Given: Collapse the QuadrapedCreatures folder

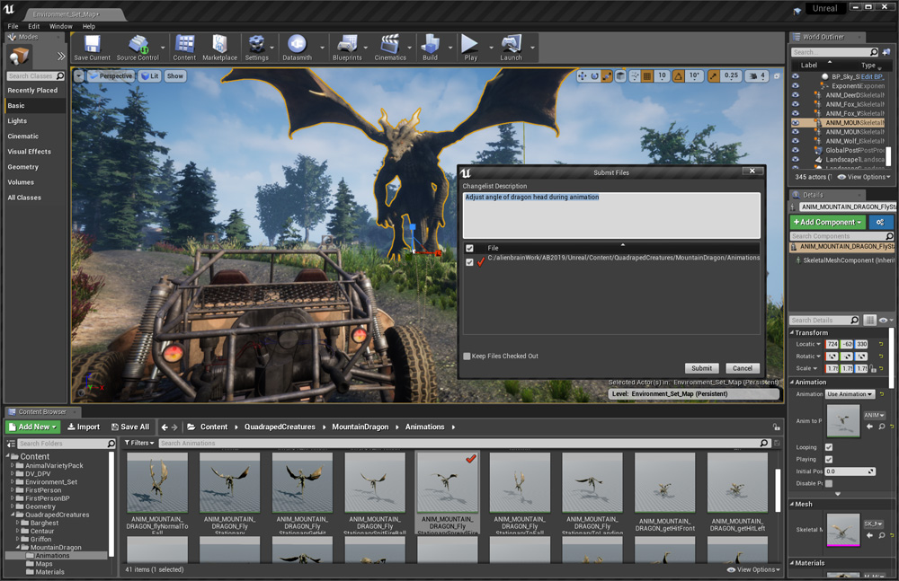Looking at the screenshot, I should [x=12, y=515].
